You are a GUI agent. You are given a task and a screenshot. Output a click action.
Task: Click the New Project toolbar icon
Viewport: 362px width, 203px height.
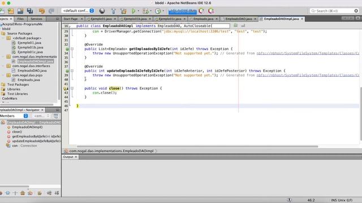(x=11, y=11)
